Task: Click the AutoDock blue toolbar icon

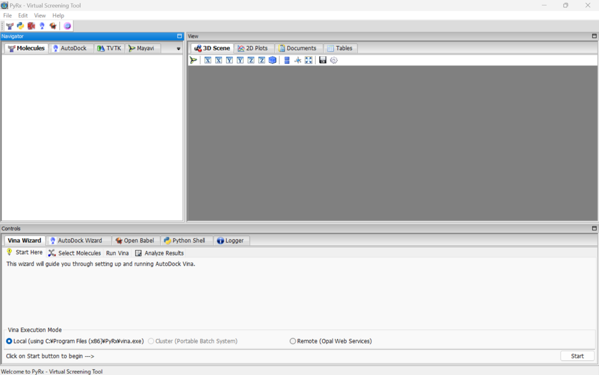Action: tap(42, 26)
